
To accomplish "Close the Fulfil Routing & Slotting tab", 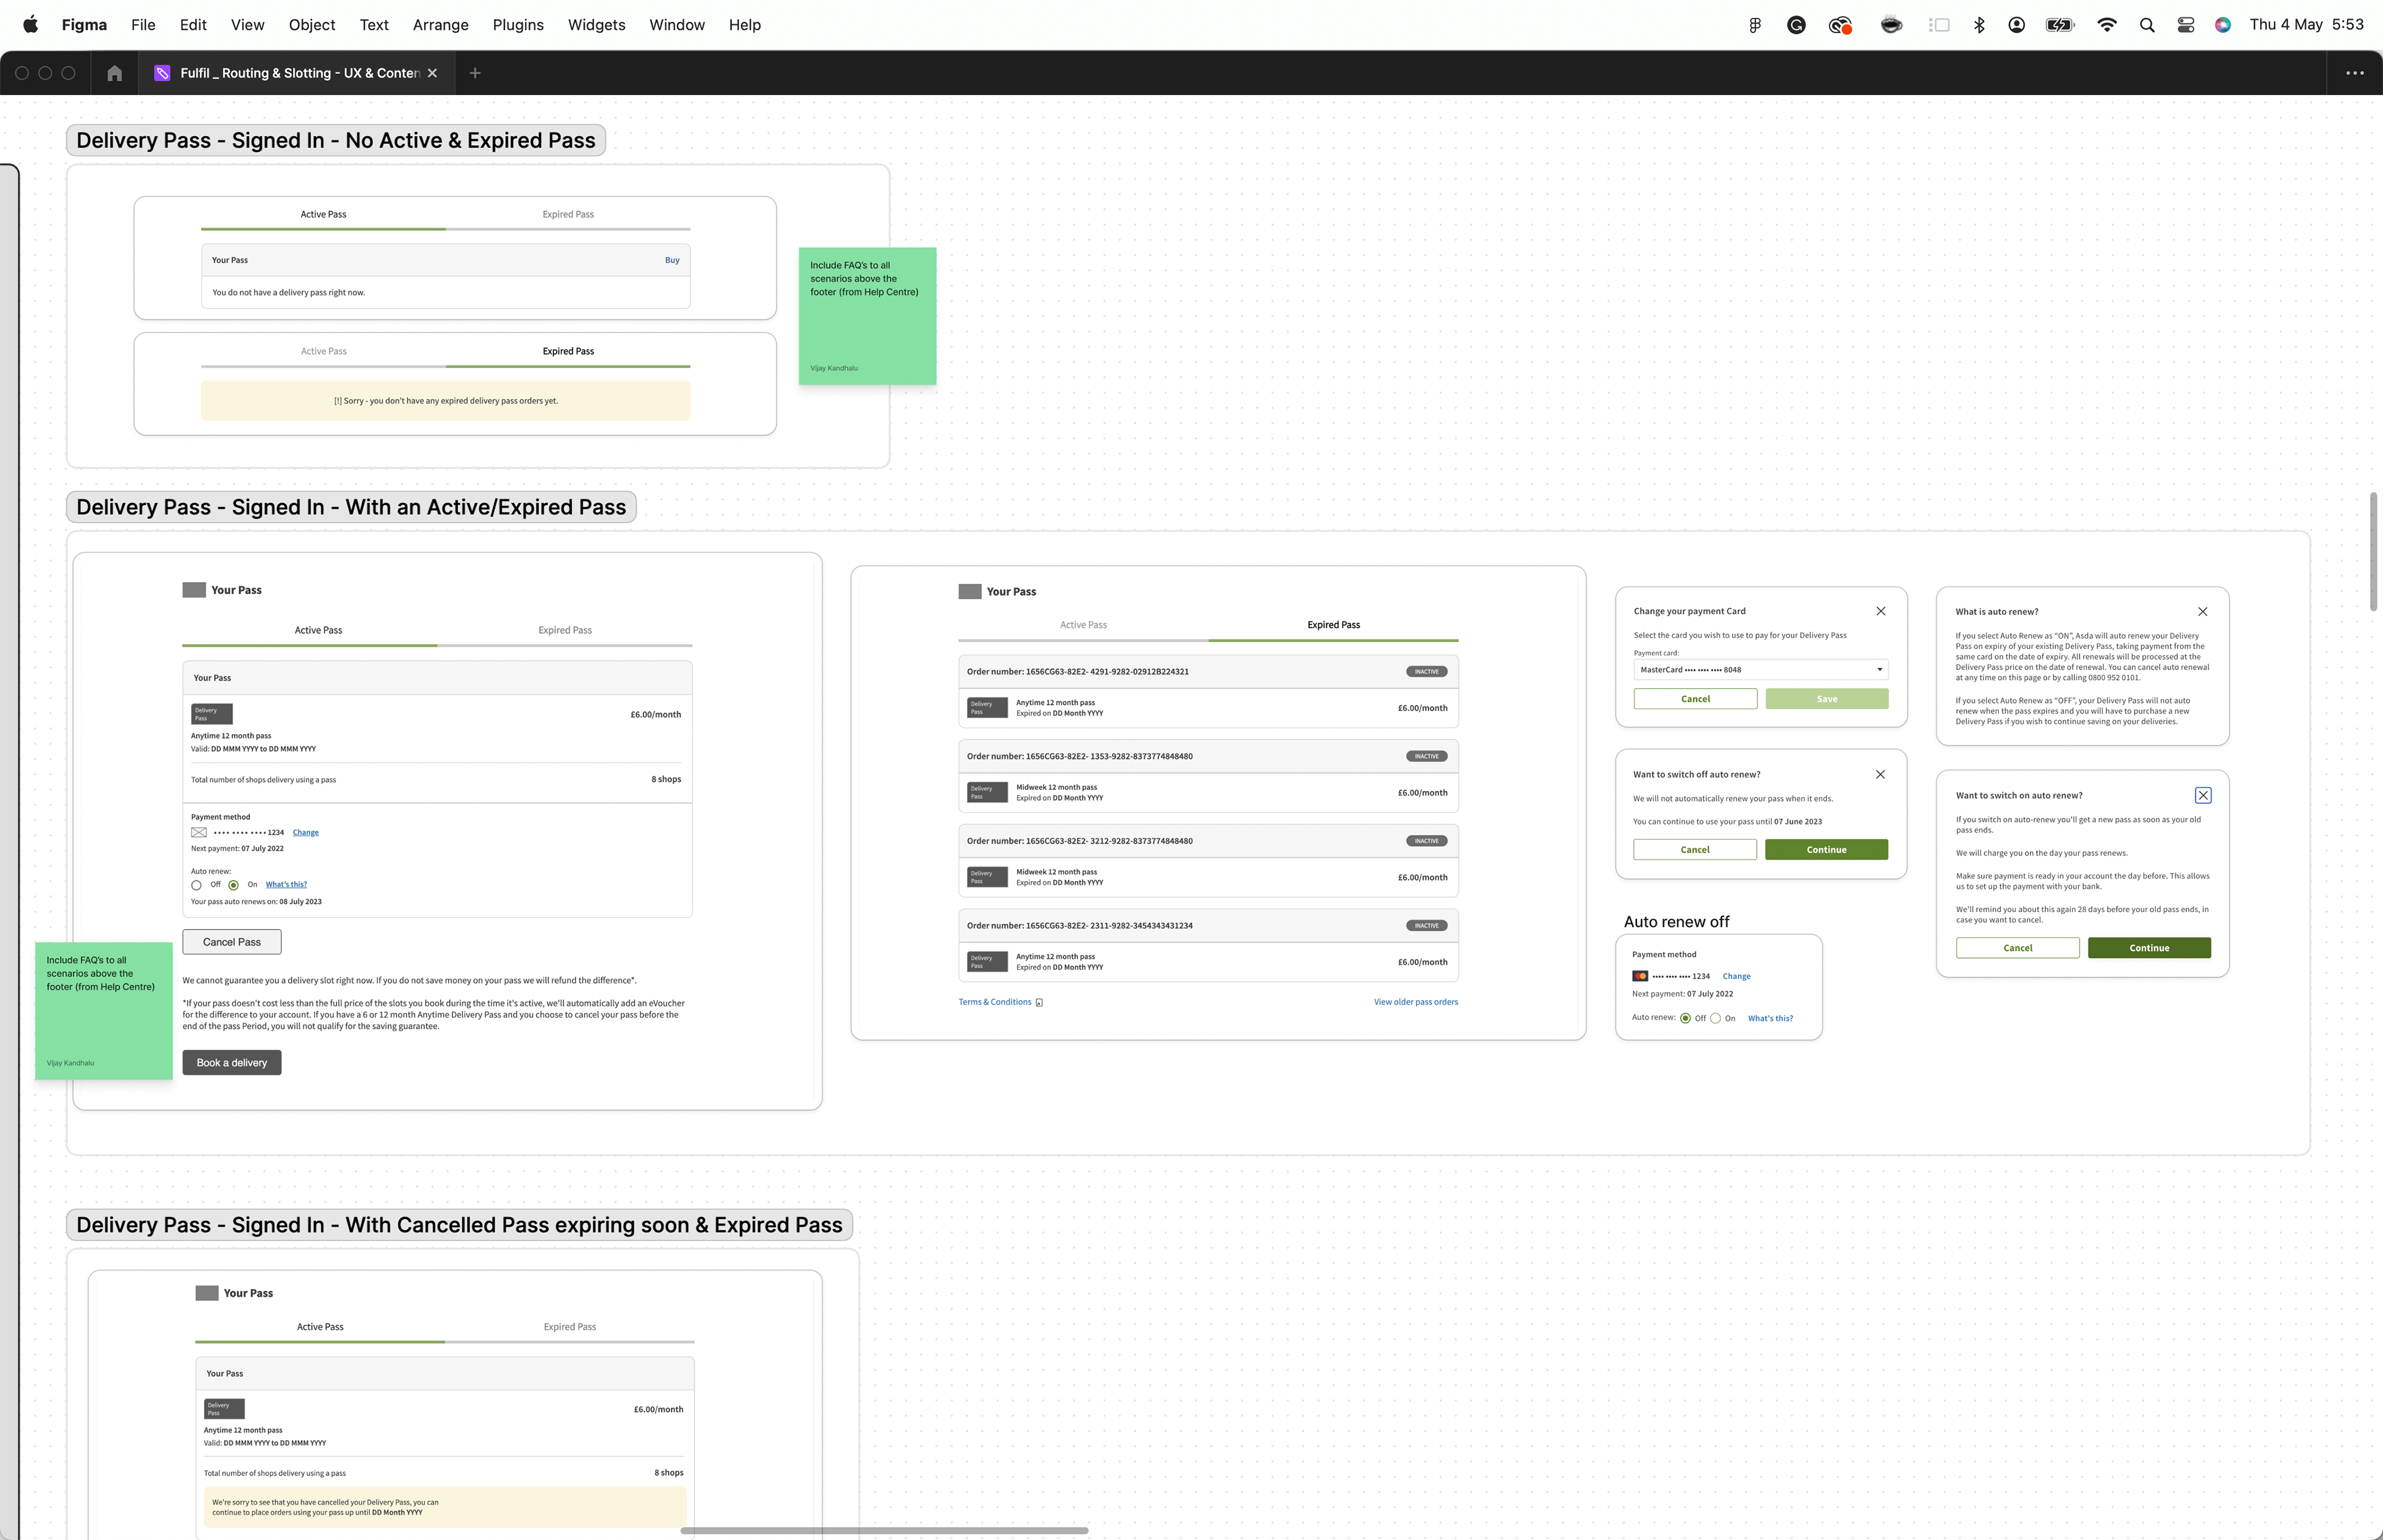I will click(432, 73).
